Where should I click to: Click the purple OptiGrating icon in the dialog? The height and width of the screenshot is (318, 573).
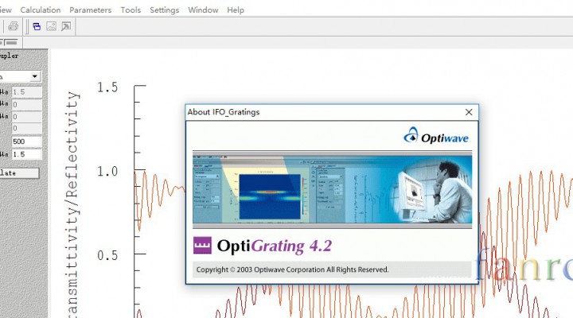[203, 246]
